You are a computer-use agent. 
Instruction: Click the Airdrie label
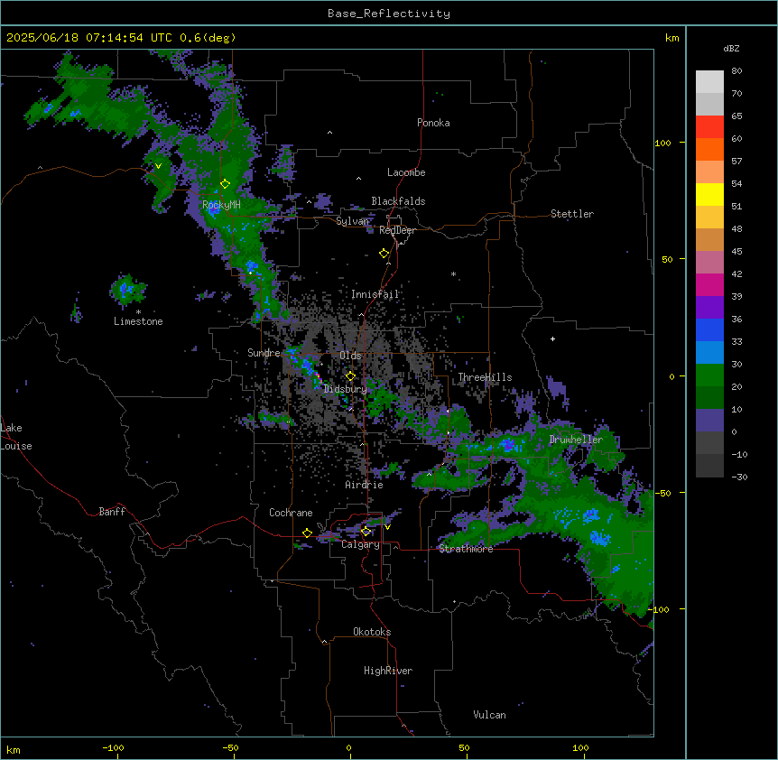coord(365,485)
